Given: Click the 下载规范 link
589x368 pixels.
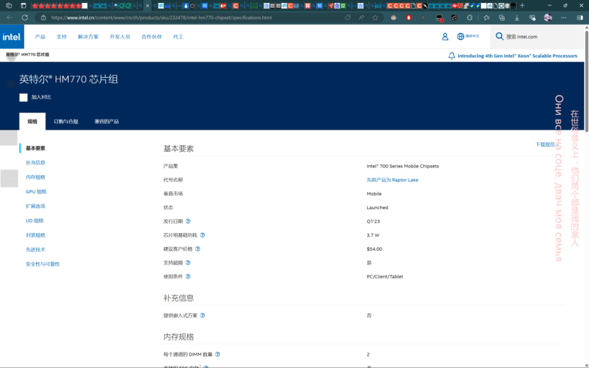Looking at the screenshot, I should [546, 144].
